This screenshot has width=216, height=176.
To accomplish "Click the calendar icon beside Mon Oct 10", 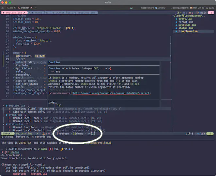I will 191,8.
